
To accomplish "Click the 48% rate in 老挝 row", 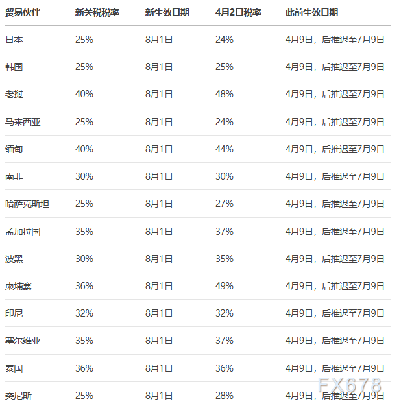I will click(225, 94).
